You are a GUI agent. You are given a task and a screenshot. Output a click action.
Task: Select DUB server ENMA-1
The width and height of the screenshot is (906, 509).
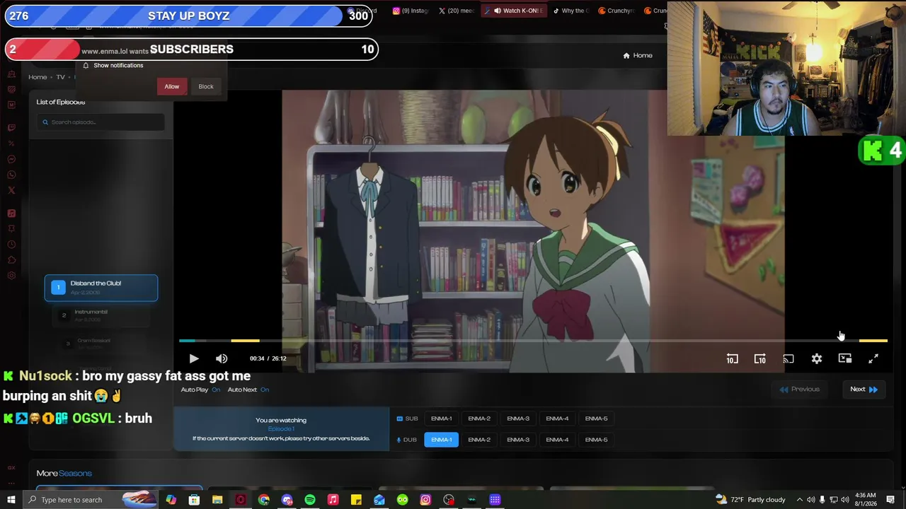coord(442,440)
